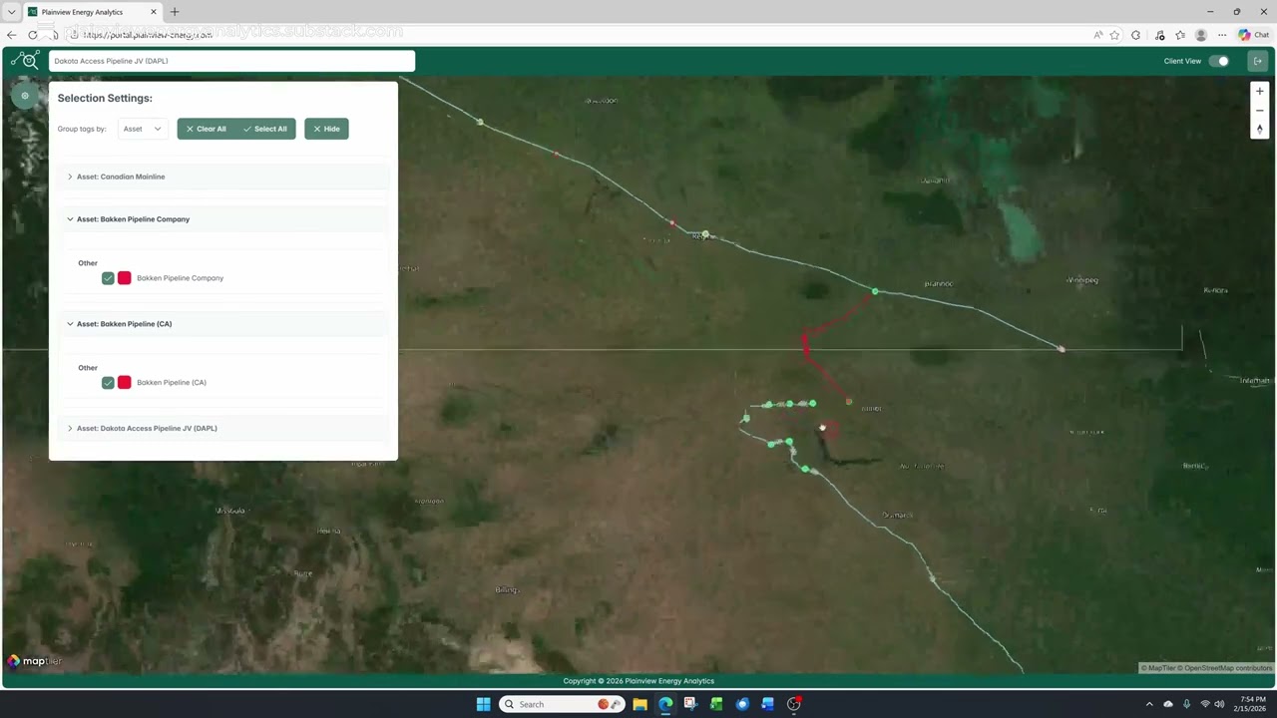This screenshot has height=718, width=1277.
Task: Collapse Asset: Bakken Pipeline Company section
Action: point(223,219)
